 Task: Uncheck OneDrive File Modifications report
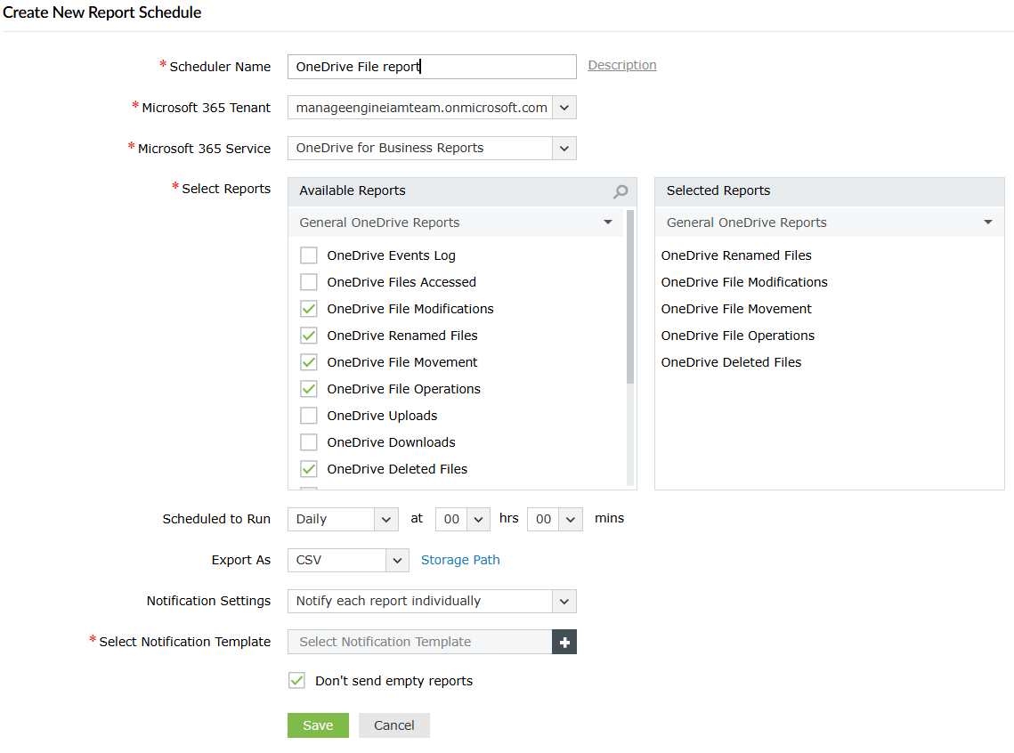point(309,309)
